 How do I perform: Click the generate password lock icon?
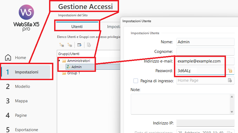[230, 71]
